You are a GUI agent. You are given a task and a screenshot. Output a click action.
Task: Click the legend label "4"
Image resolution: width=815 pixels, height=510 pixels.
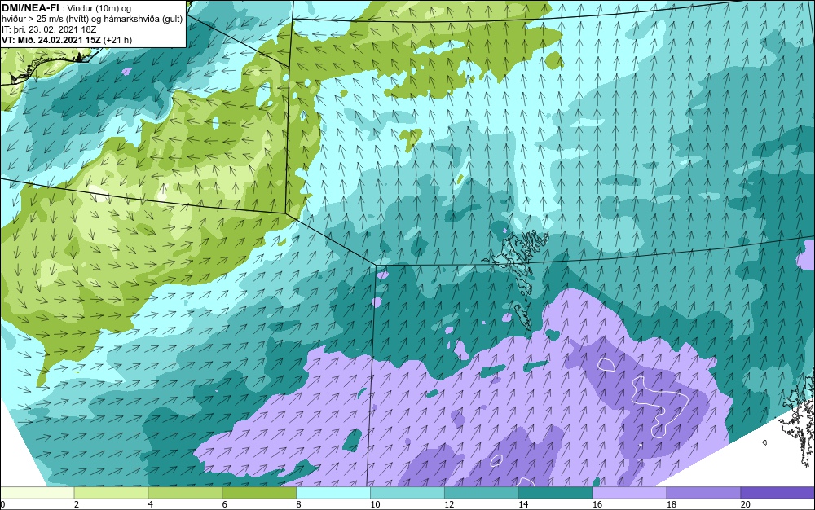click(x=150, y=504)
